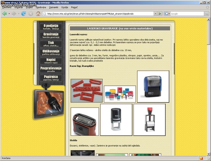Open the Urejanje menu
The height and width of the screenshot is (161, 211).
tap(19, 7)
